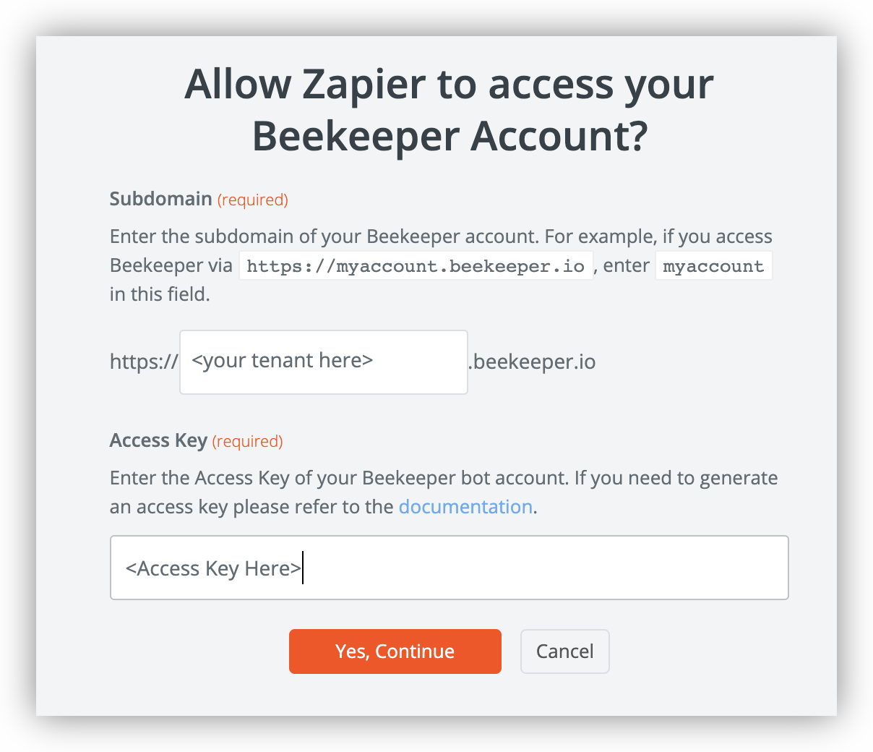Click the 'https://myaccount.beekeeper.io' code example

coord(416,266)
